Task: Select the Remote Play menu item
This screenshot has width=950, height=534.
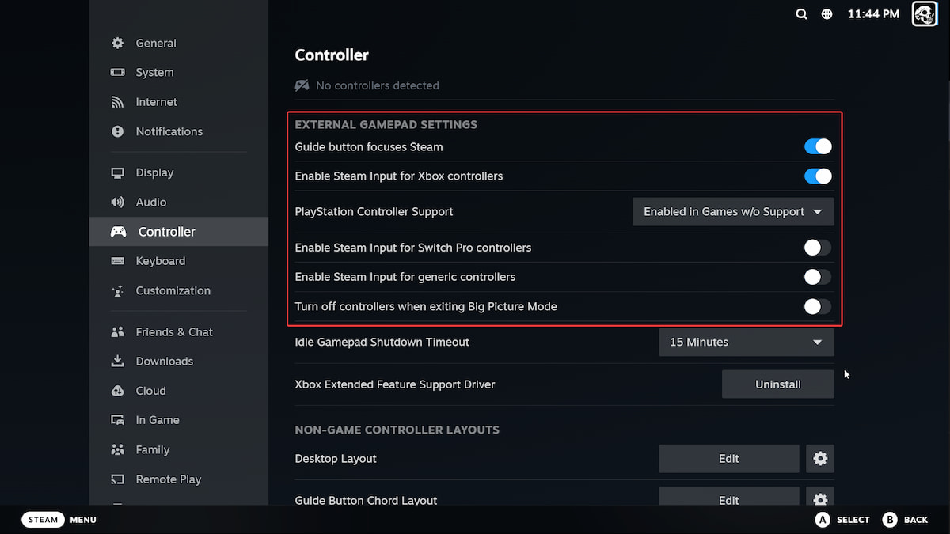Action: click(x=168, y=479)
